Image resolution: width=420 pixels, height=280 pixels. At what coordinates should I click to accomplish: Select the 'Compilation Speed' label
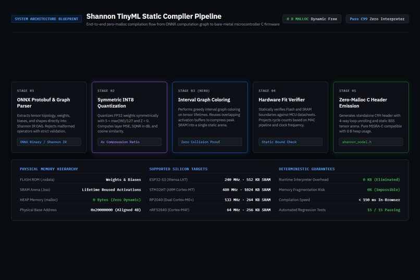point(294,200)
